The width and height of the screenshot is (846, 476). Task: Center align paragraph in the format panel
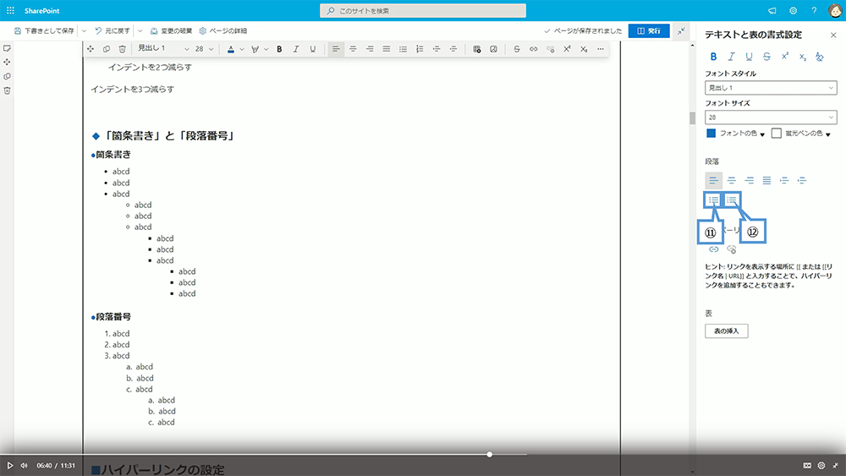pos(732,181)
